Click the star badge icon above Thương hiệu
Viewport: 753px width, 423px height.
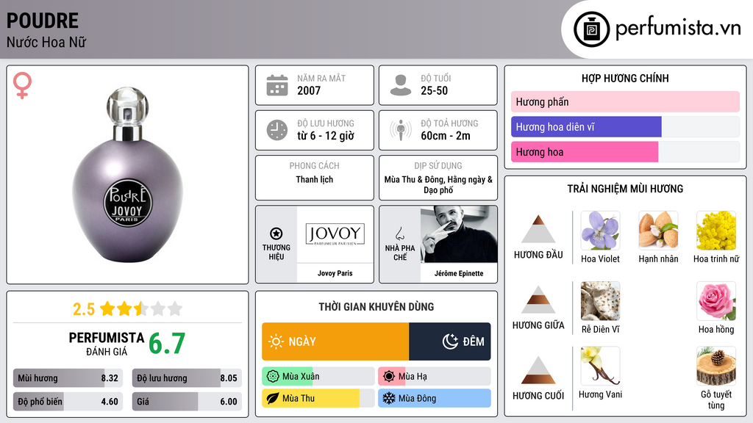click(276, 234)
